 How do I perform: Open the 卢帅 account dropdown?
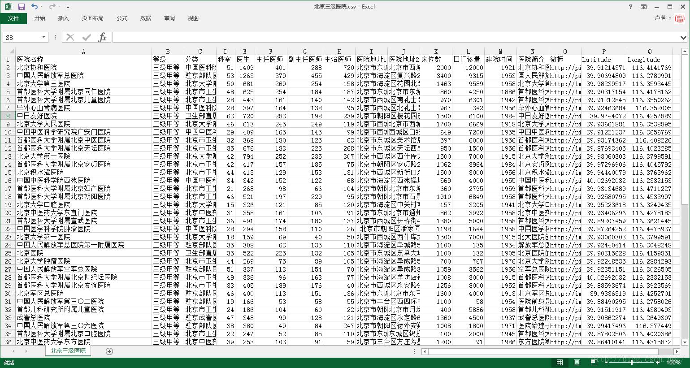(x=663, y=18)
